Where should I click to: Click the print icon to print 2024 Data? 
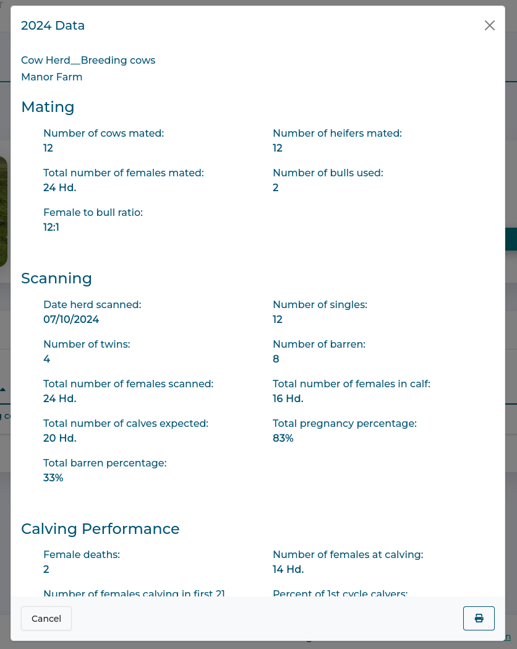coord(479,618)
